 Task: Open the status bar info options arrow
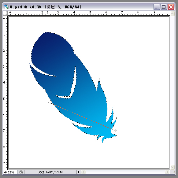click(79, 172)
